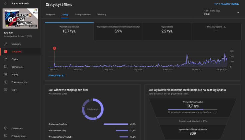Screen dimensions: 245x140
Task: Open Ustawienia gear icon
Action: point(6,128)
